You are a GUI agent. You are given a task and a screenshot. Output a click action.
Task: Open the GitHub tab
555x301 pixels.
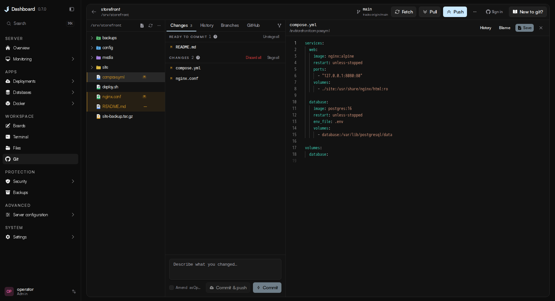tap(253, 26)
